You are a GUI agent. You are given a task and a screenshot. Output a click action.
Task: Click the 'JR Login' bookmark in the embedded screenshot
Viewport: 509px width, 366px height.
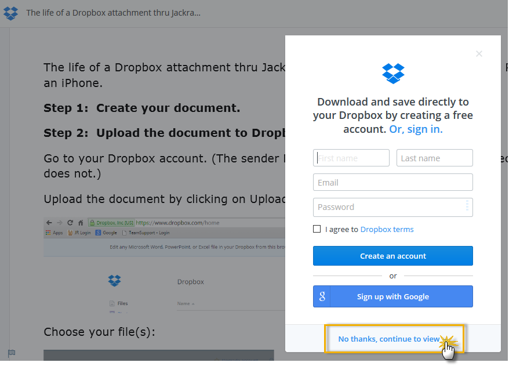click(x=79, y=233)
